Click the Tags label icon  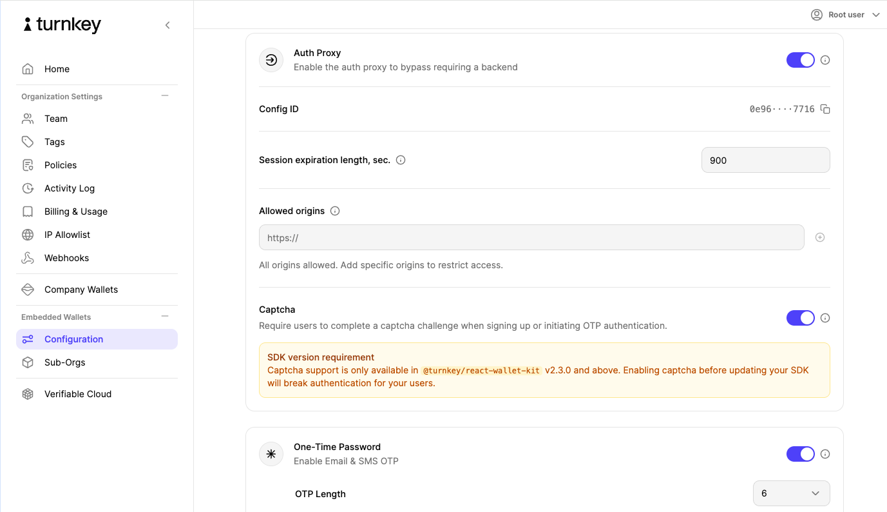(28, 142)
